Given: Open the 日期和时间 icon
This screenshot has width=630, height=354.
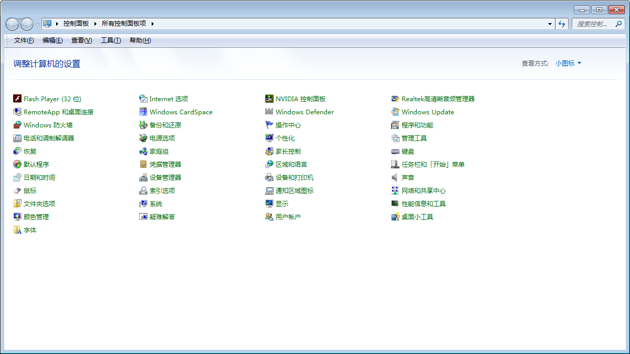Looking at the screenshot, I should click(x=17, y=177).
